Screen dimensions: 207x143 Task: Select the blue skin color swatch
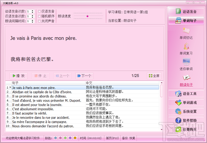point(56,138)
